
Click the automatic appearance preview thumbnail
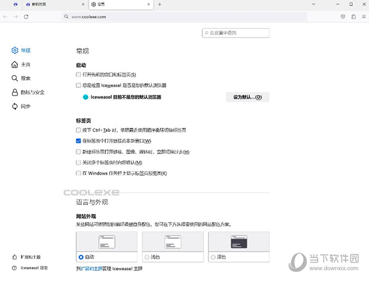click(107, 242)
